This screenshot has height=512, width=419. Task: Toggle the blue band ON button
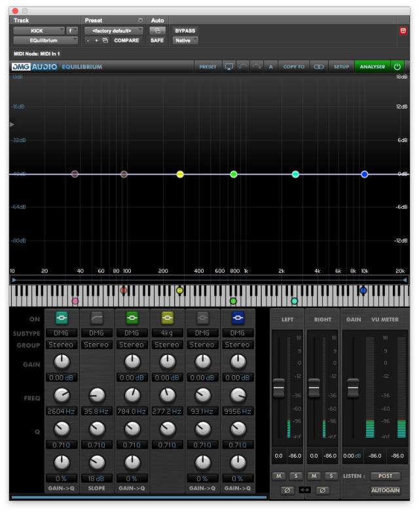[x=238, y=318]
